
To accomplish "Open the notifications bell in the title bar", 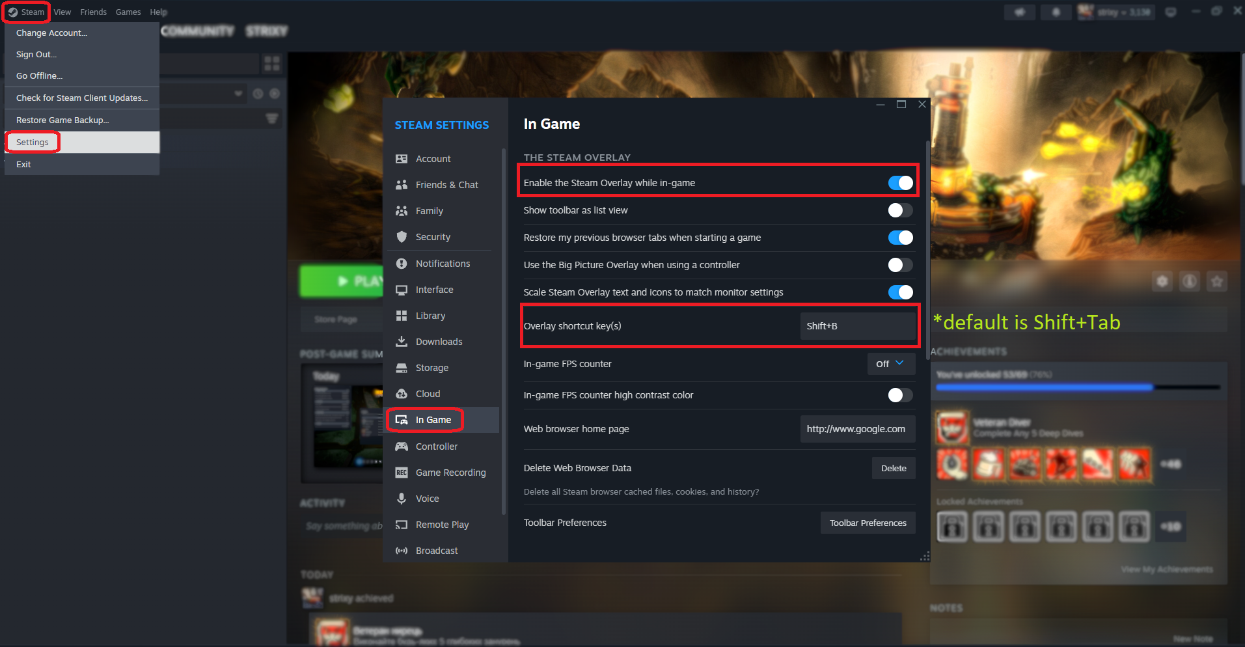I will click(1056, 12).
